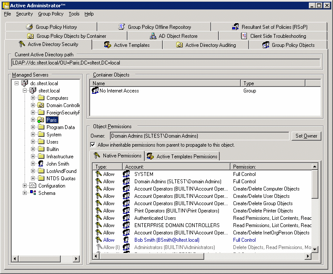Select the Infrastructure tree item
This screenshot has height=274, width=333.
[x=60, y=157]
